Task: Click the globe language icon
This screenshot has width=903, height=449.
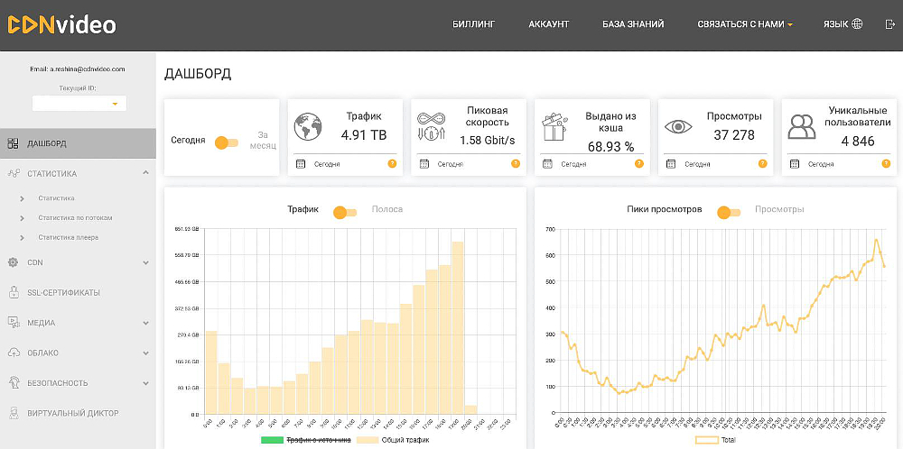Action: (x=857, y=24)
